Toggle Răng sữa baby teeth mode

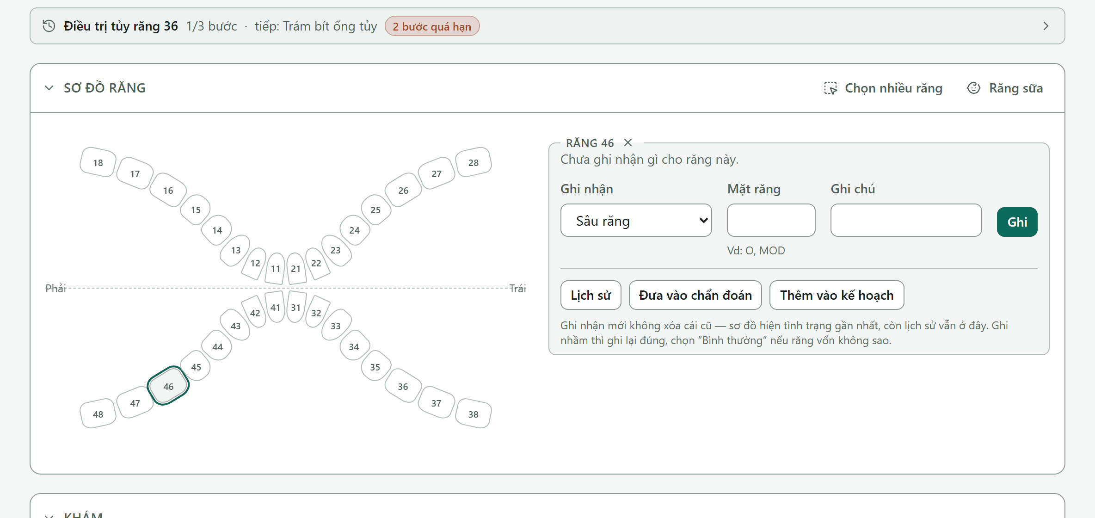click(1005, 88)
